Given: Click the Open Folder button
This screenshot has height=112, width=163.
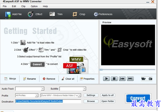Looking at the screenshot, I should pos(108,101).
